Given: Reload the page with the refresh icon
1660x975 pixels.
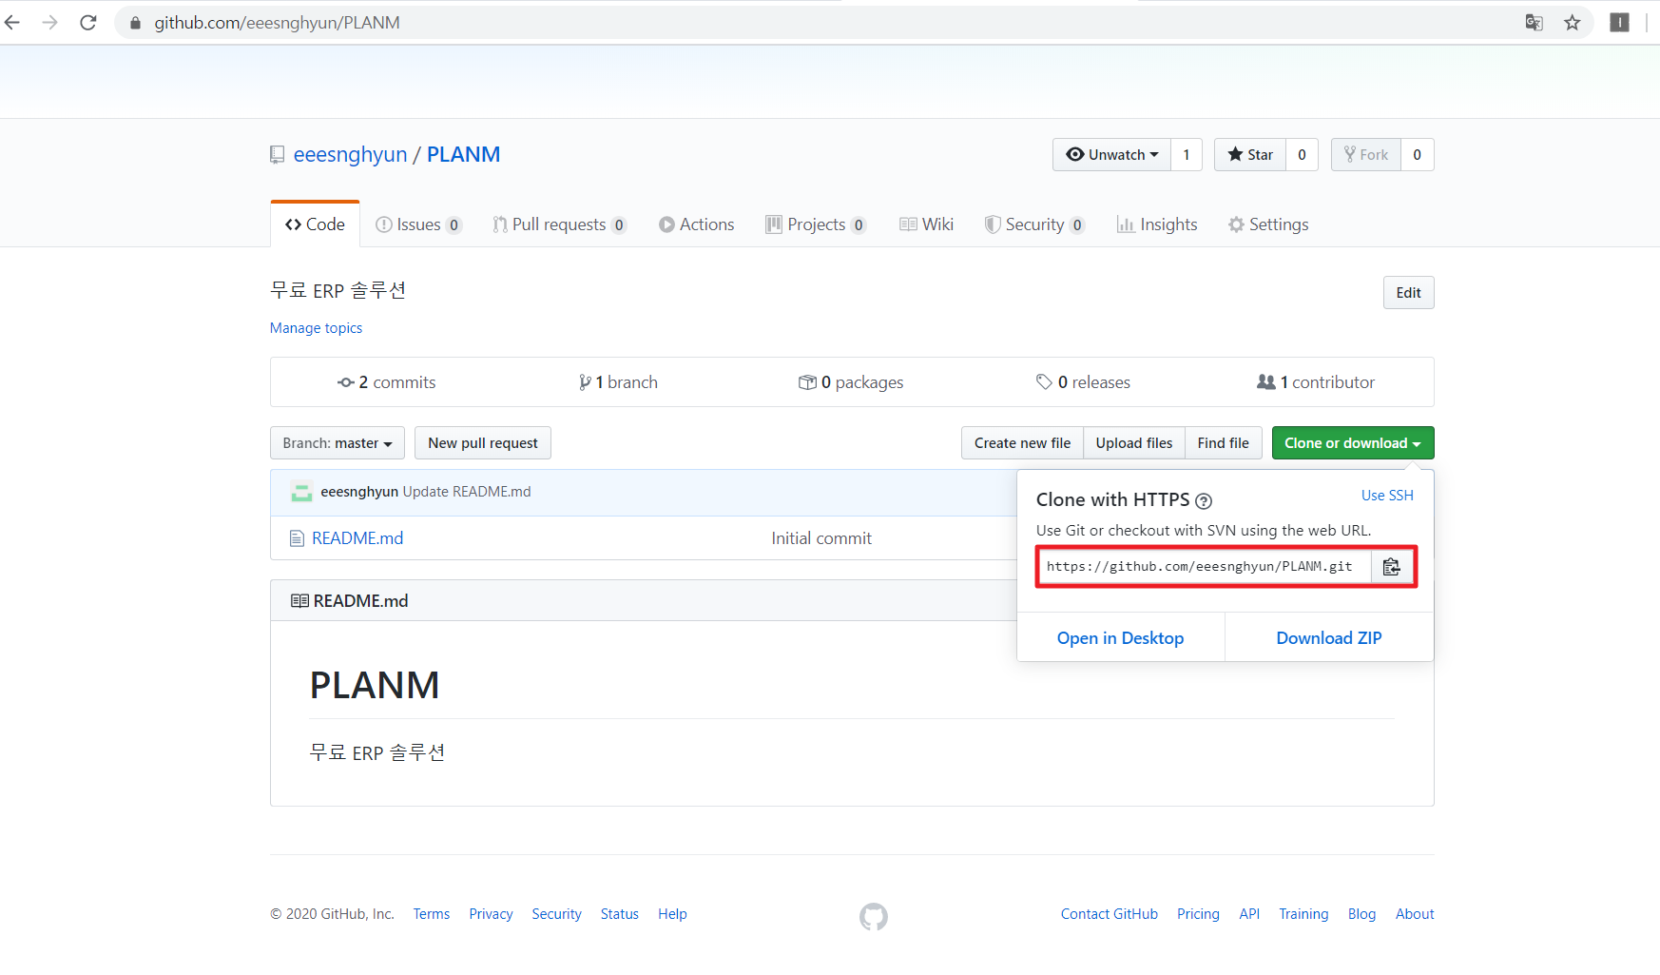Looking at the screenshot, I should 88,22.
